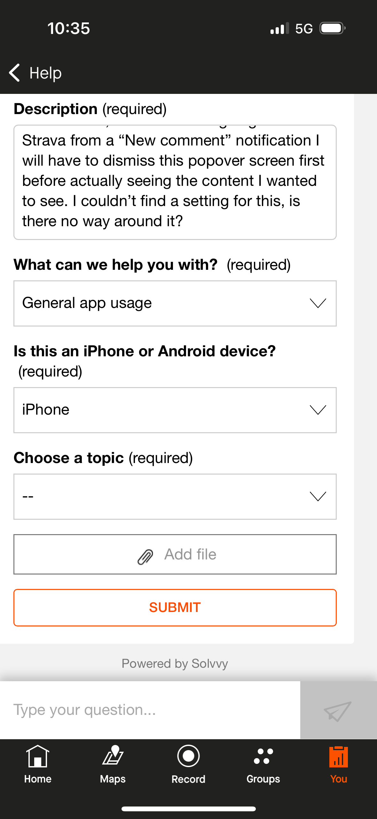The height and width of the screenshot is (819, 377).
Task: Open the Choose a topic dropdown
Action: 175,497
